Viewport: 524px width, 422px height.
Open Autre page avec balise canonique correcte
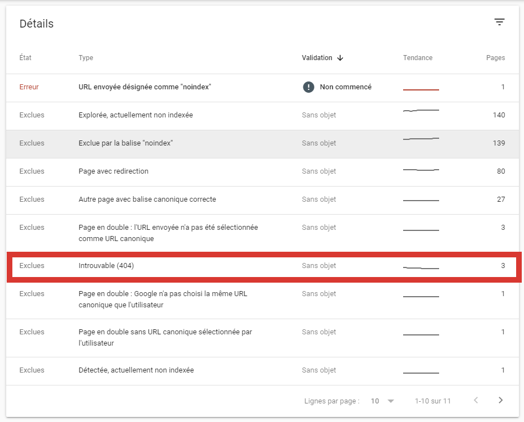tap(147, 199)
